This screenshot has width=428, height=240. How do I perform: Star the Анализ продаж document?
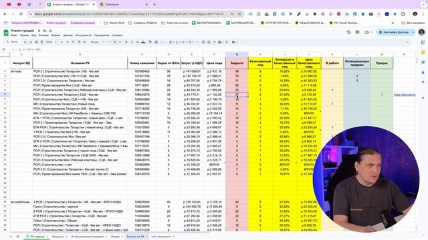tap(39, 31)
